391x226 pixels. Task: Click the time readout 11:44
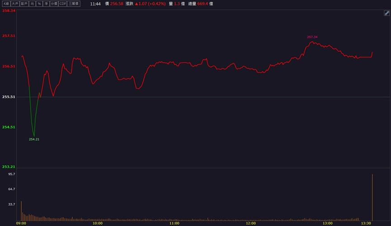pyautogui.click(x=95, y=4)
